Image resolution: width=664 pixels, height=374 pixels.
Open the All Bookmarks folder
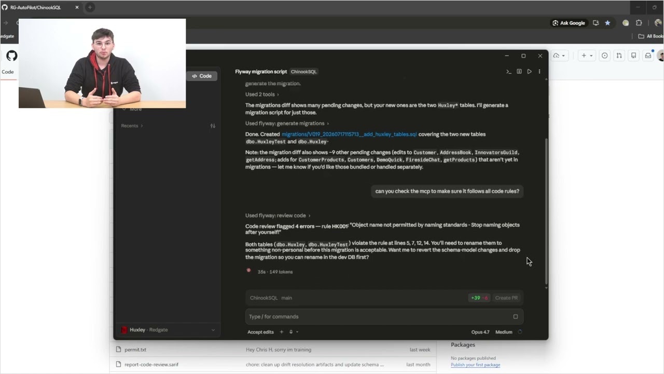click(651, 36)
